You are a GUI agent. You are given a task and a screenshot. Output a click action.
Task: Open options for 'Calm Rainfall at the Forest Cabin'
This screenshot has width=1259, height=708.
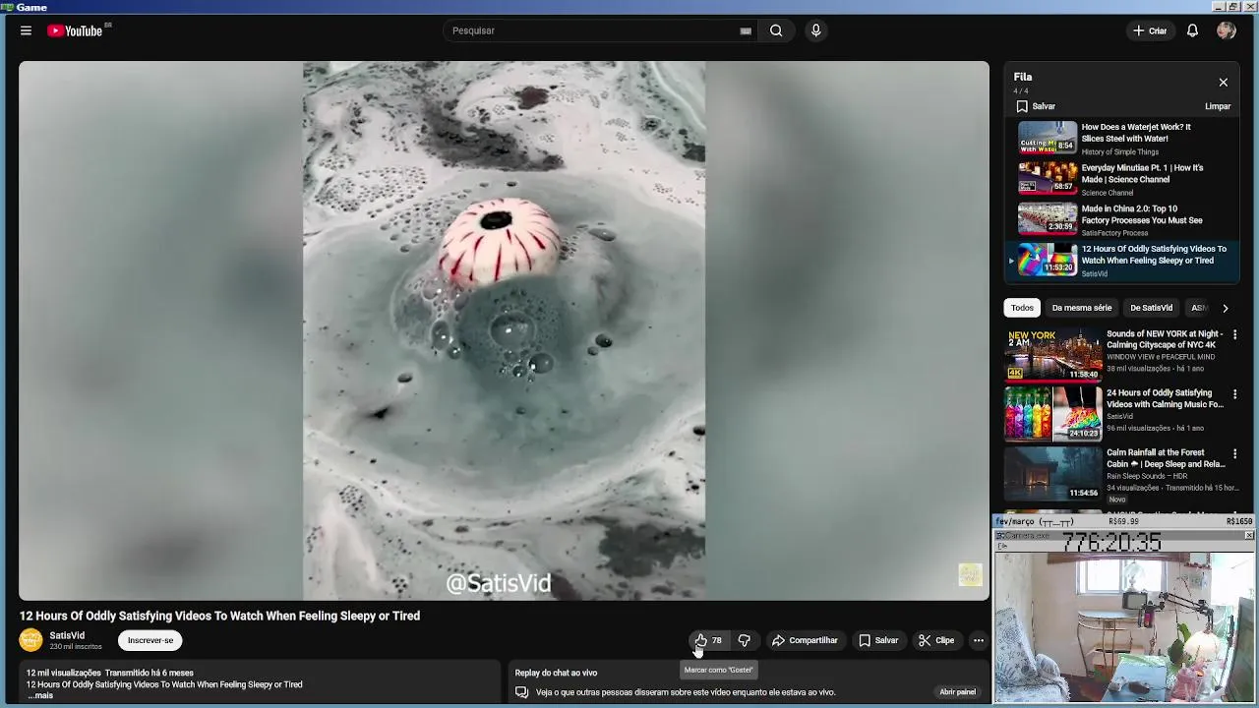coord(1234,454)
